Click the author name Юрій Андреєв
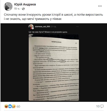Image resolution: width=107 pixels, height=111 pixels. (x=25, y=4)
